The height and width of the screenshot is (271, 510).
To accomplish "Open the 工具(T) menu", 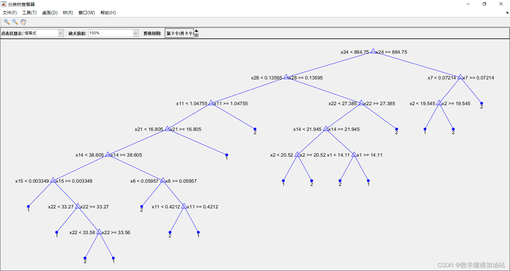I will pyautogui.click(x=29, y=13).
